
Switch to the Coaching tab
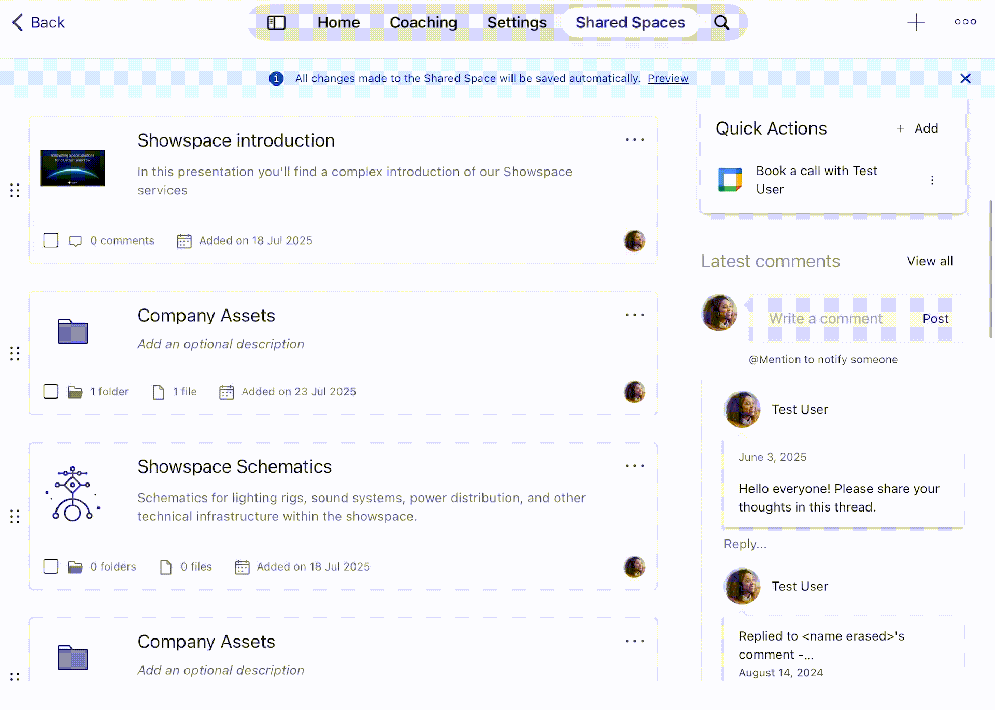(423, 22)
